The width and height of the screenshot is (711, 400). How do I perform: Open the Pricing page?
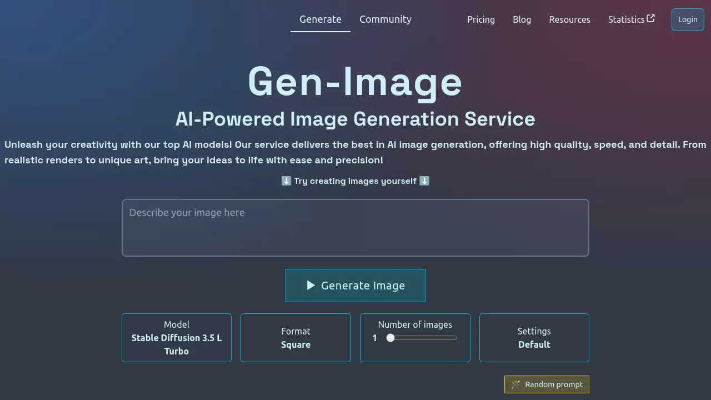click(481, 19)
